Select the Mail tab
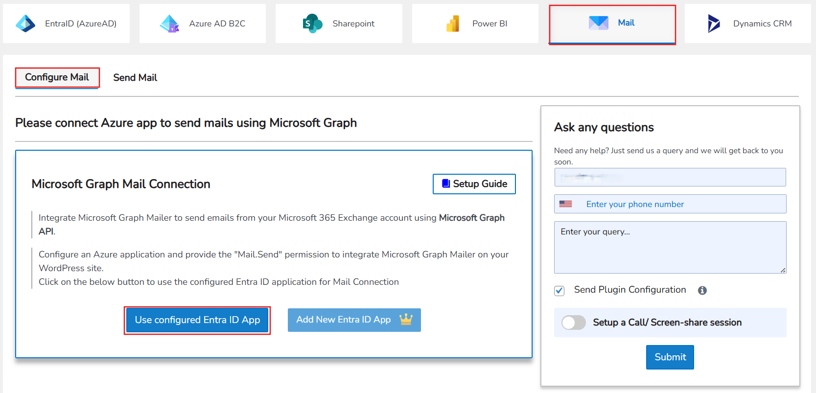The image size is (816, 393). (x=612, y=24)
